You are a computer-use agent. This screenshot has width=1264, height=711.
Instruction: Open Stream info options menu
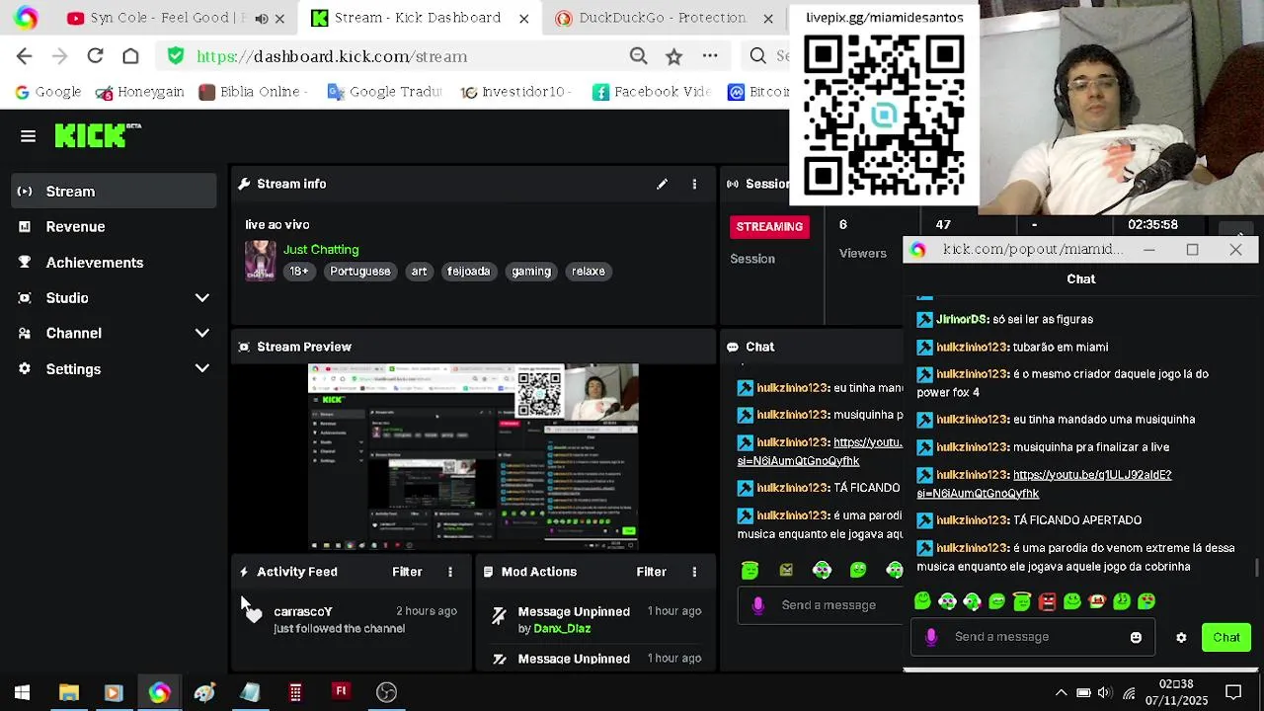(694, 184)
